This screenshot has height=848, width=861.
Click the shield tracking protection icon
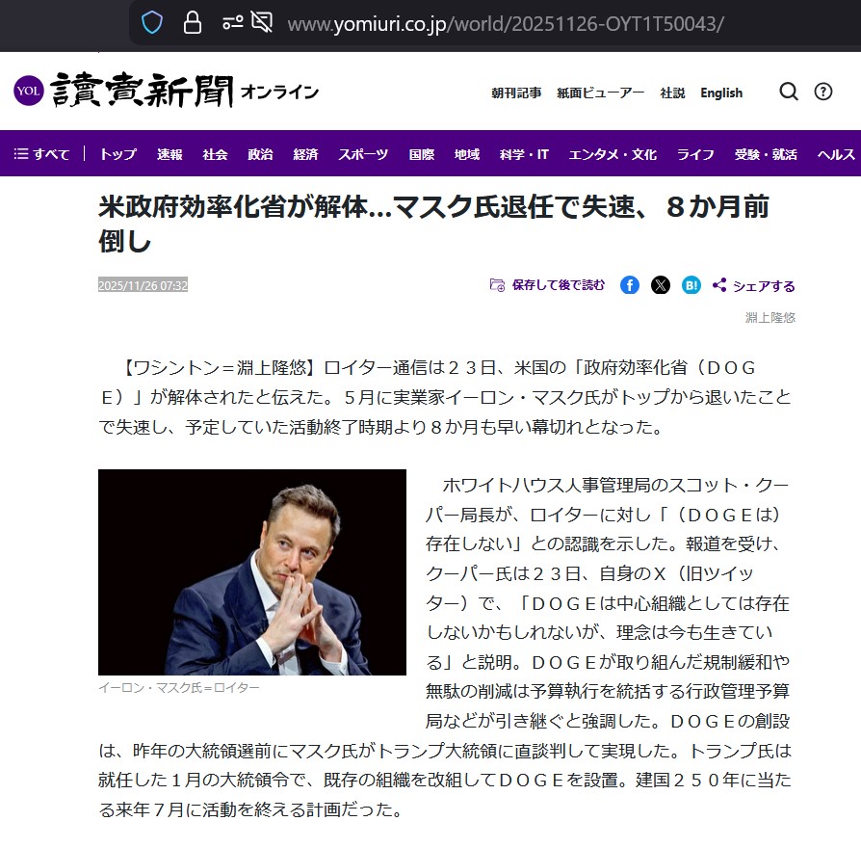[x=152, y=23]
